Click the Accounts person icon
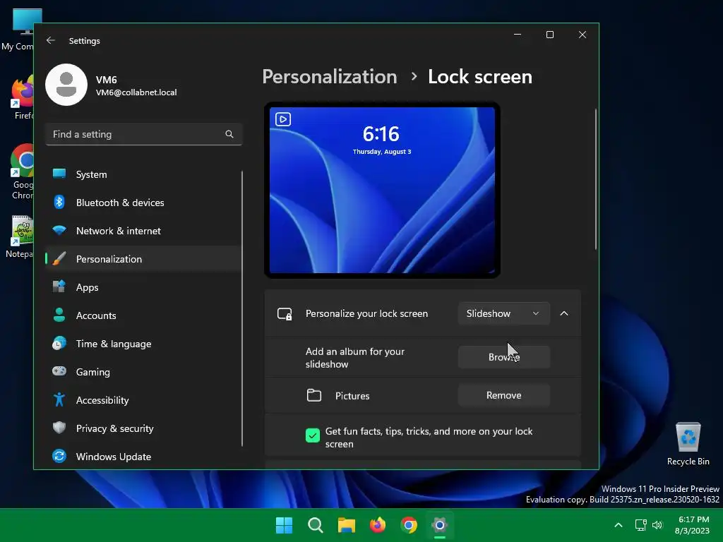 (59, 315)
